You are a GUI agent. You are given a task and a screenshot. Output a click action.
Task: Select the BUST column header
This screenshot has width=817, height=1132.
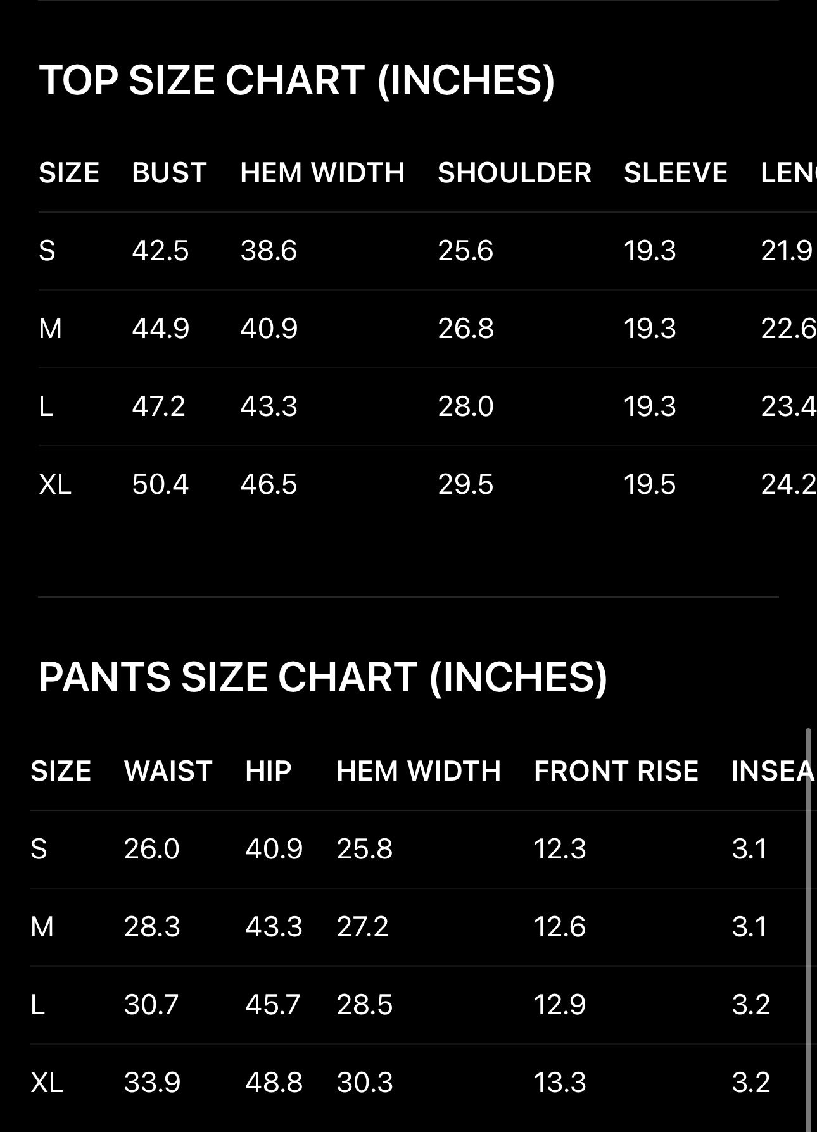click(x=169, y=173)
